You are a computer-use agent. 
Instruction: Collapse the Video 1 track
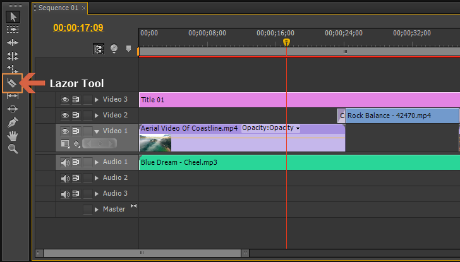(x=97, y=132)
